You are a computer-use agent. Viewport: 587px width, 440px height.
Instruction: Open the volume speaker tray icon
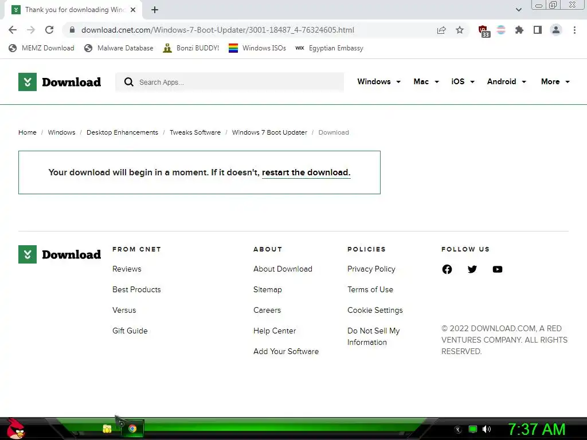486,429
